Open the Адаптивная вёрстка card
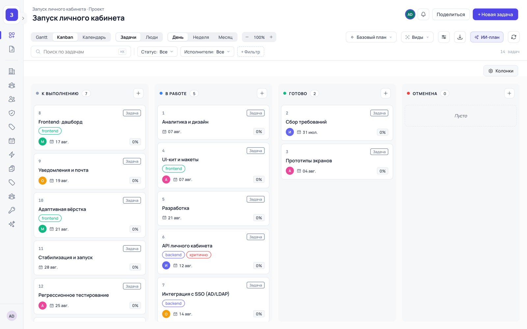Viewport: 527px width, 329px height. click(x=90, y=215)
